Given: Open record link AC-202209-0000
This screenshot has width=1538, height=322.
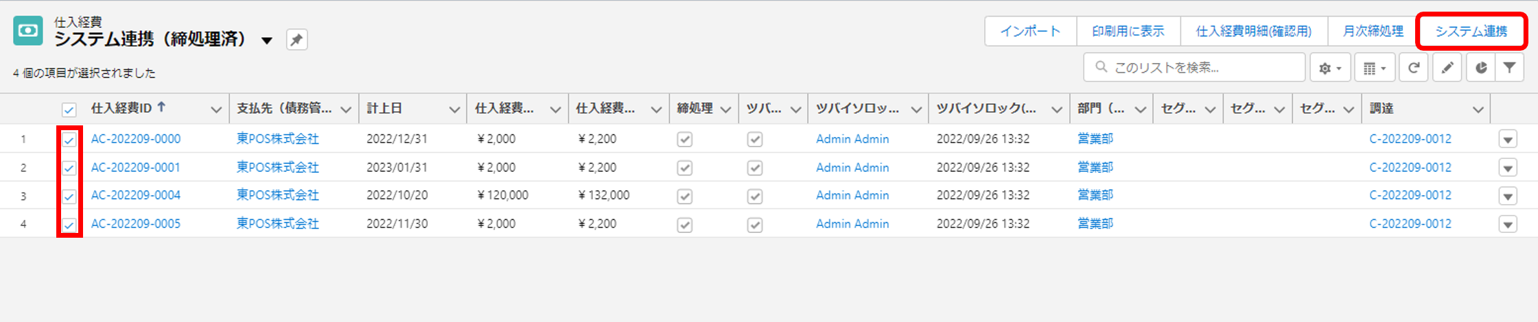Looking at the screenshot, I should [x=136, y=139].
